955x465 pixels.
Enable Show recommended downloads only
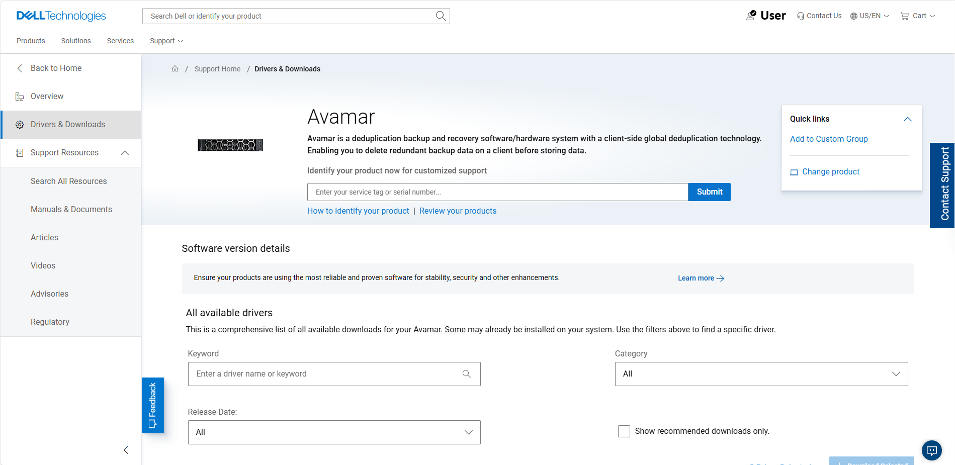coord(624,431)
